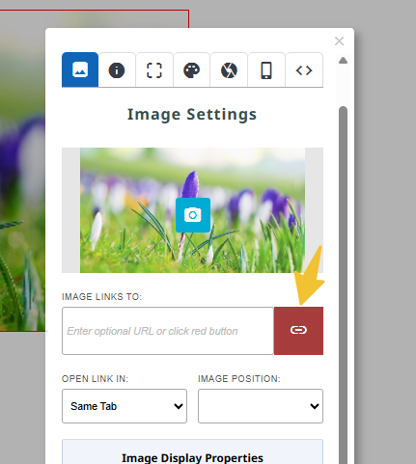Click the scrollbar up arrow
Image resolution: width=416 pixels, height=464 pixels.
point(343,60)
